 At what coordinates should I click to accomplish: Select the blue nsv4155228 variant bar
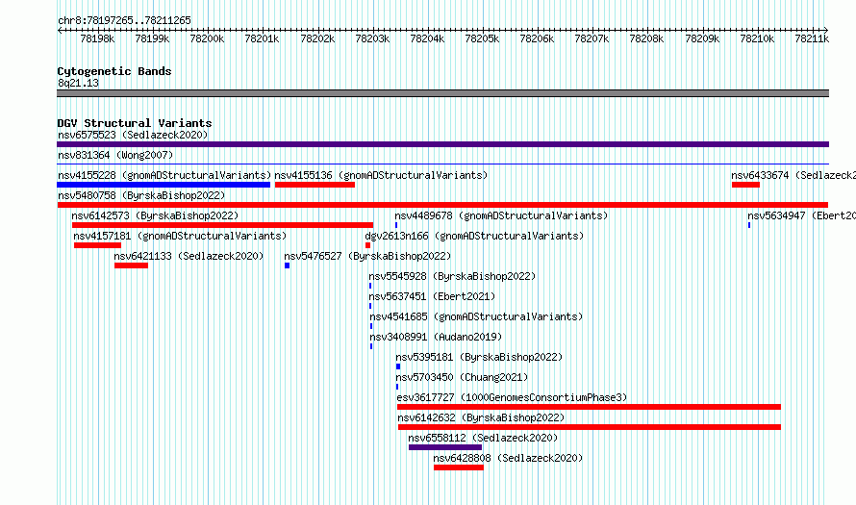[164, 185]
